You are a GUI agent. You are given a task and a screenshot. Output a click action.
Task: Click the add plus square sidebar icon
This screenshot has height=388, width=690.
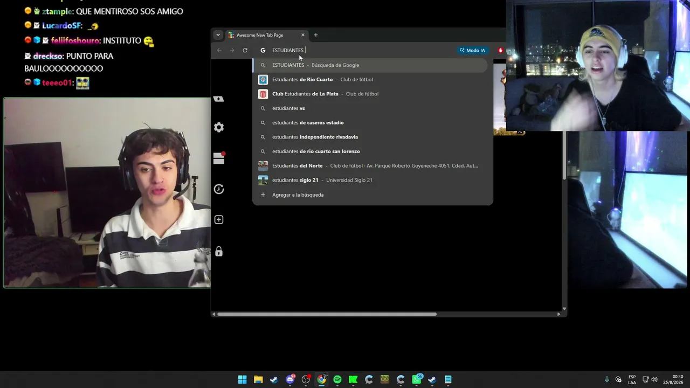(219, 220)
